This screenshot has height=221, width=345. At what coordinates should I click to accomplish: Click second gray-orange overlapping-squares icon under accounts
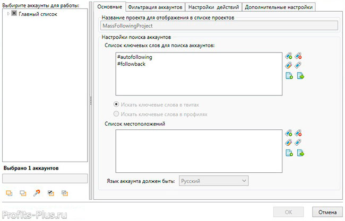(23, 193)
